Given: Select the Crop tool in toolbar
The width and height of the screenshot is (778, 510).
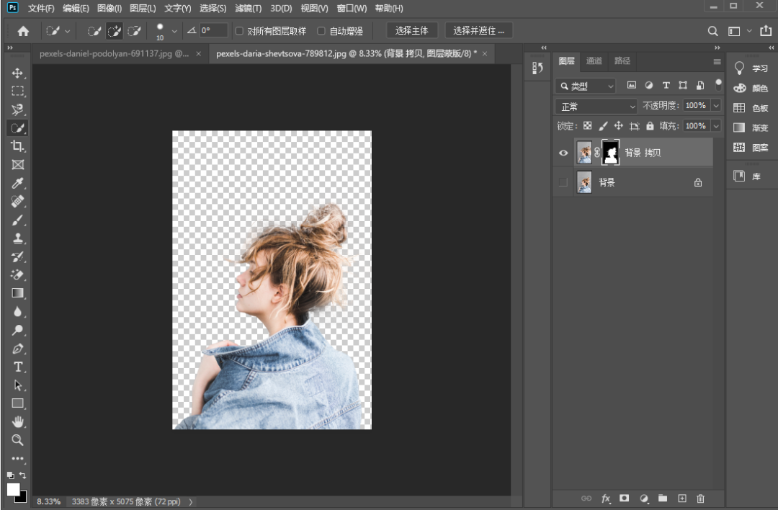Looking at the screenshot, I should coord(18,146).
